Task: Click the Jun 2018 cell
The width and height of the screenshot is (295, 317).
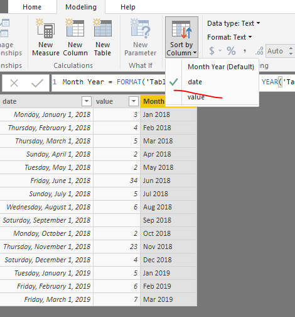Action: [x=169, y=181]
